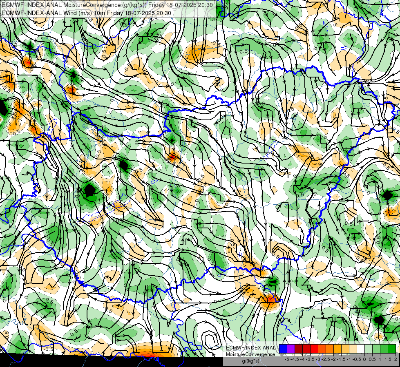
Task: Pick the legend swatch between 1 and 1.5
Action: click(x=384, y=349)
